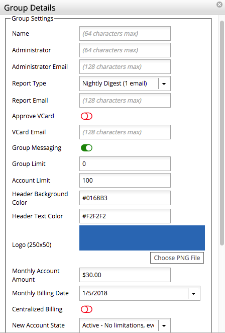Click into the VCard Email field

pos(125,132)
